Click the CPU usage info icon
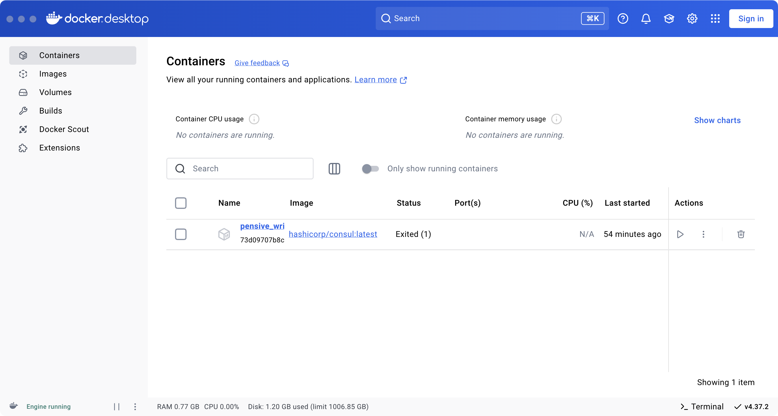This screenshot has height=416, width=778. 254,119
